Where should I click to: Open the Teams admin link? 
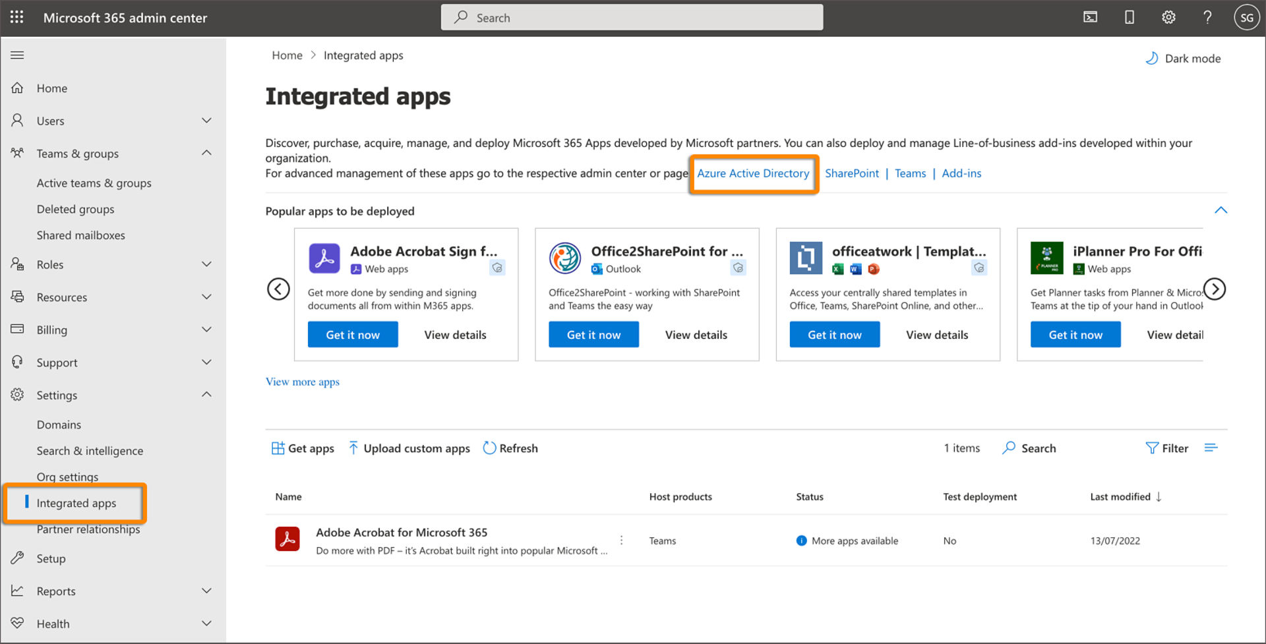(910, 173)
